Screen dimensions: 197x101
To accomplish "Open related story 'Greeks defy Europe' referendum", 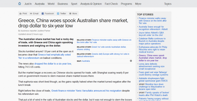I will click(103, 55).
